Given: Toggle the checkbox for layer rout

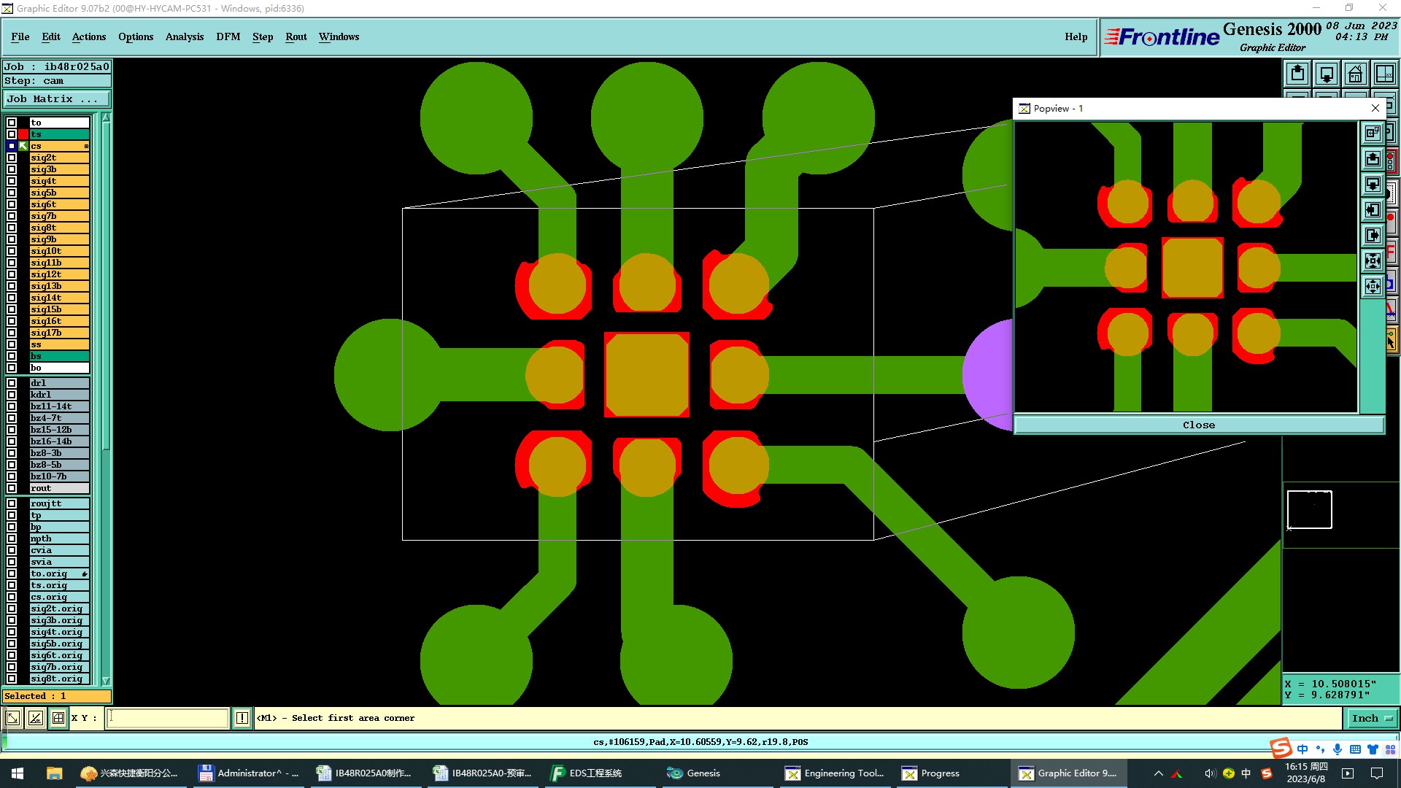Looking at the screenshot, I should (x=12, y=488).
